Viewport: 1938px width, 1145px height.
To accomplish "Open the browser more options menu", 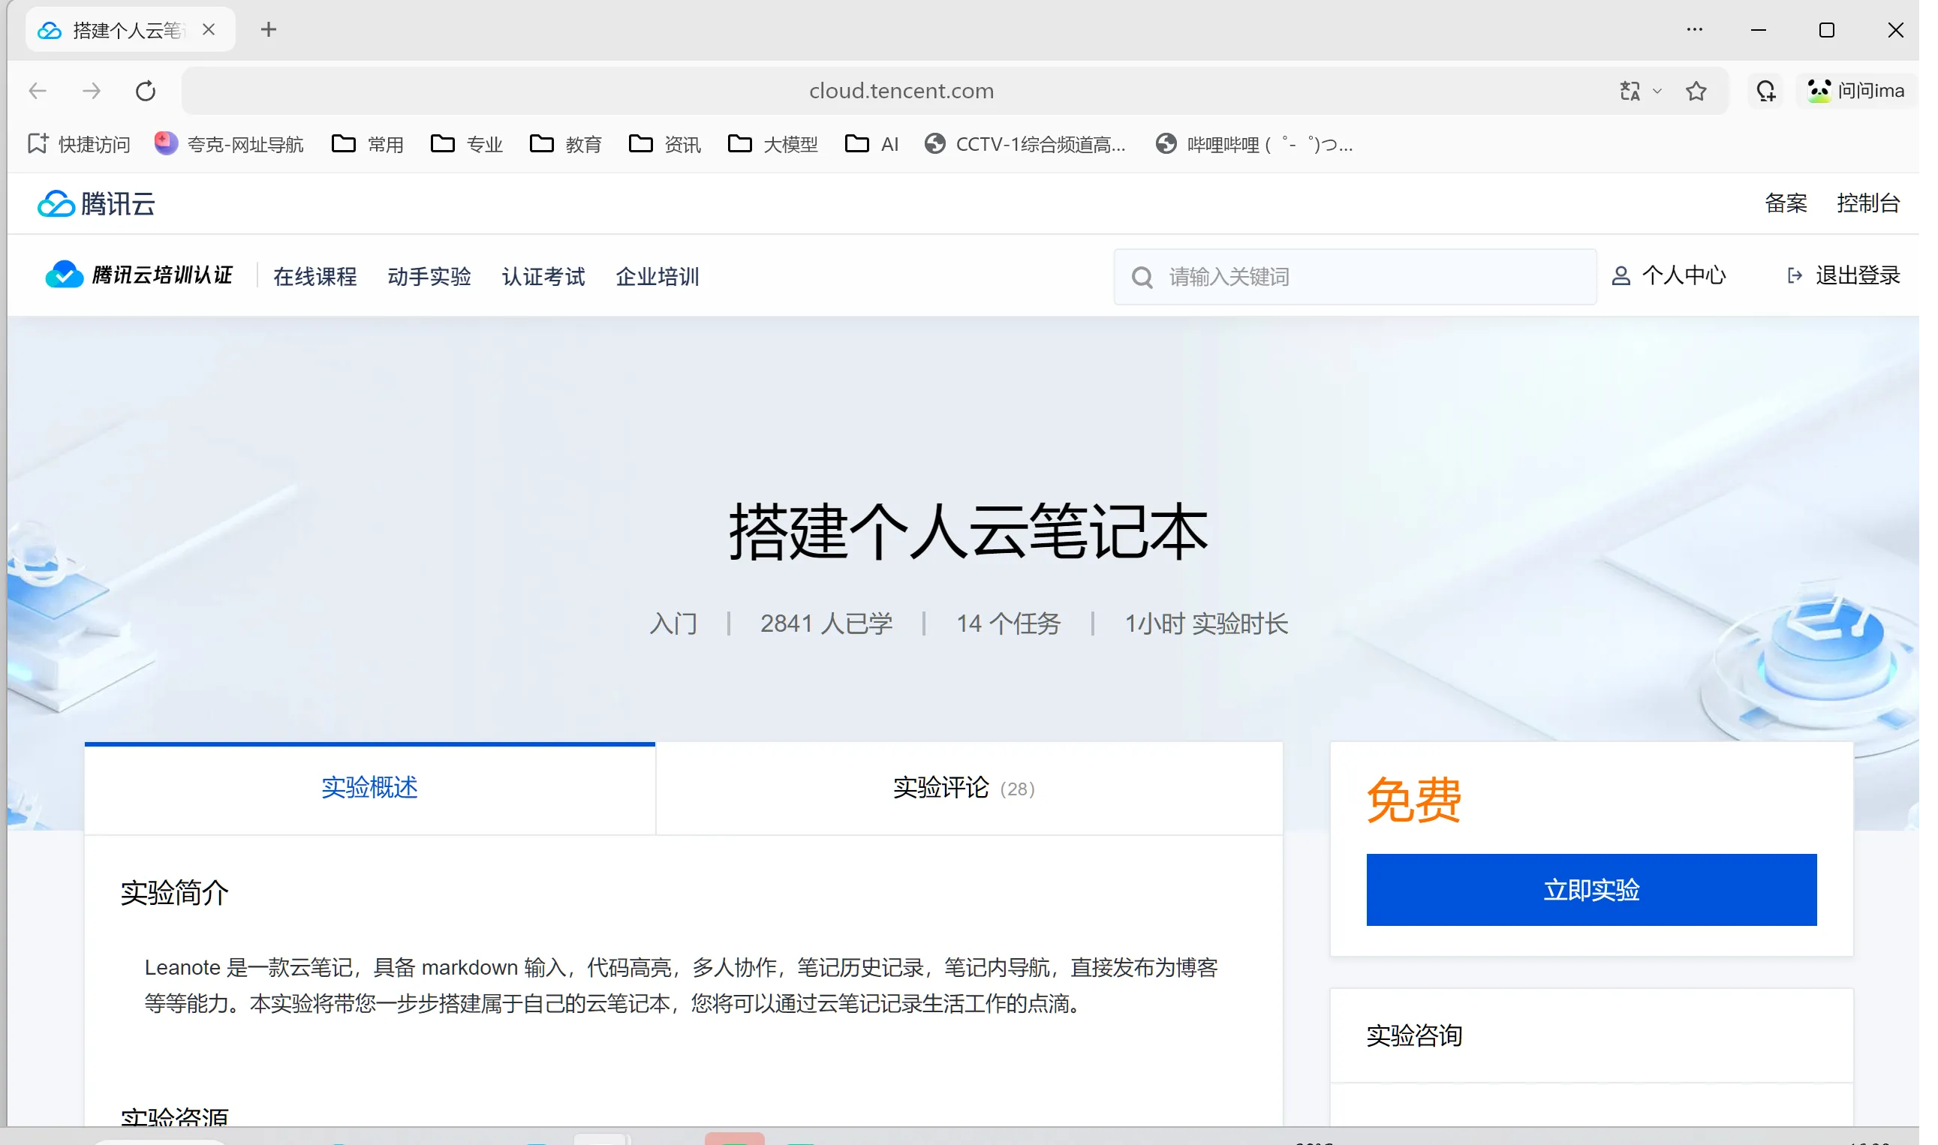I will tap(1695, 29).
